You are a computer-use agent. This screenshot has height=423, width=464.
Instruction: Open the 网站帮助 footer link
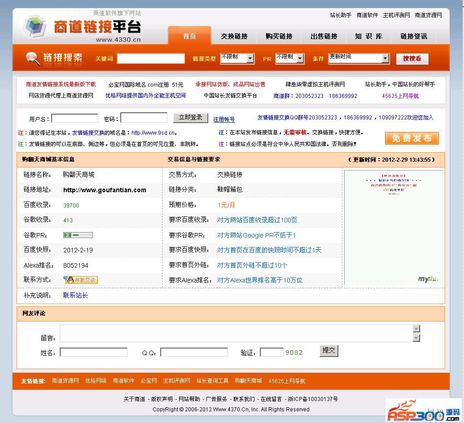(x=189, y=399)
